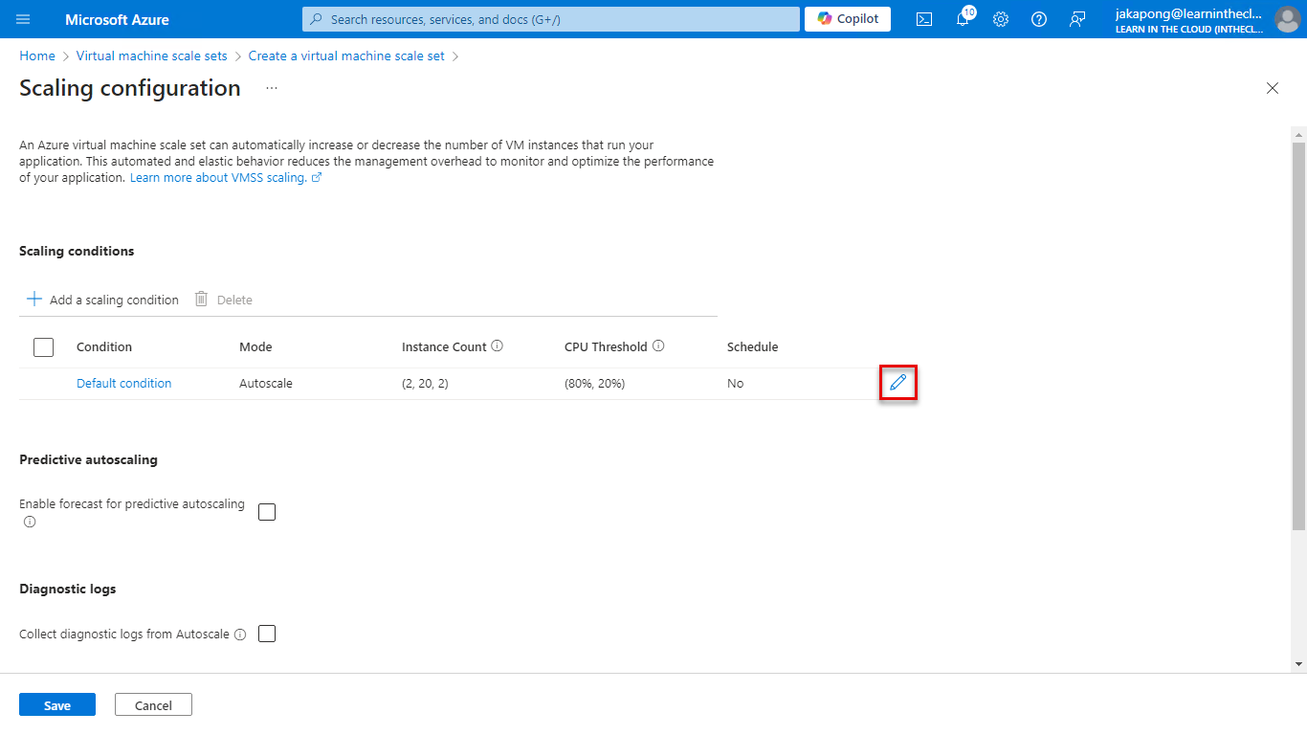Click the diagnostic logs info icon
Image resolution: width=1307 pixels, height=735 pixels.
[x=240, y=635]
